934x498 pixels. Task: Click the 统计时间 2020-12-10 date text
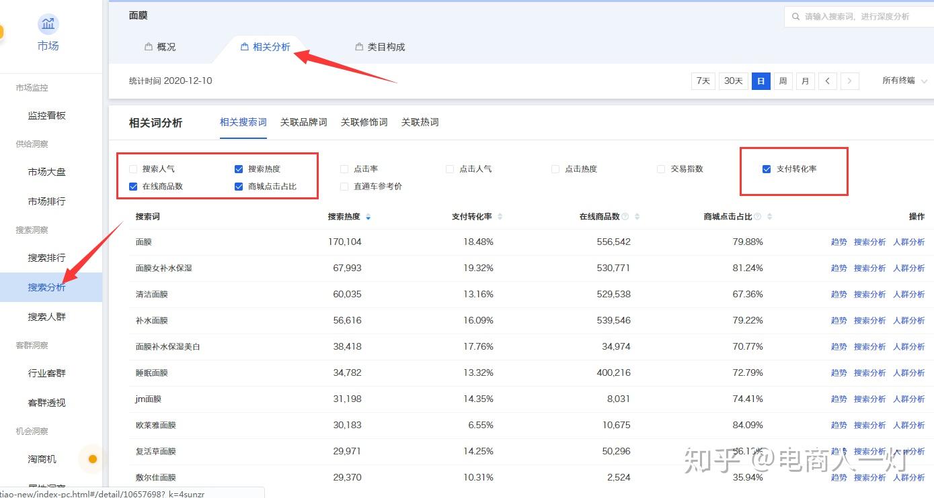coord(171,81)
